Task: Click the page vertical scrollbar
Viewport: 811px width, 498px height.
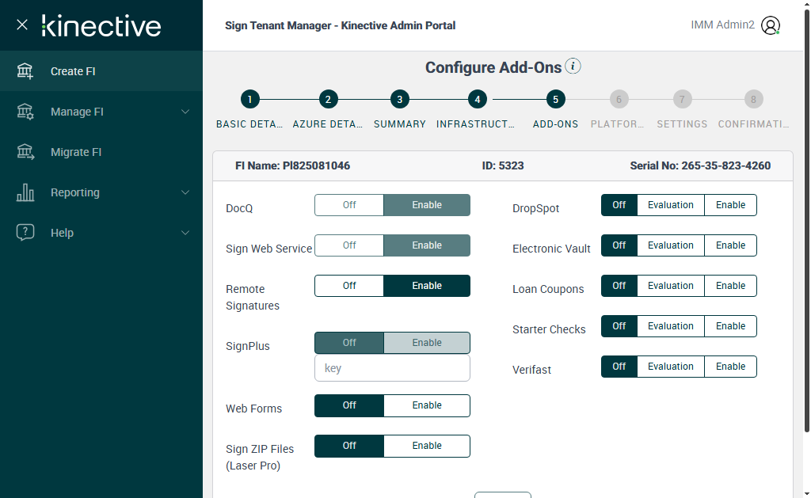Action: [x=807, y=220]
